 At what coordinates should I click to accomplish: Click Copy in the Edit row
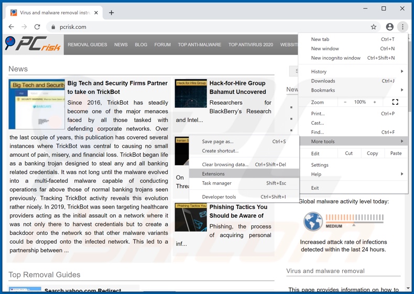pyautogui.click(x=372, y=153)
